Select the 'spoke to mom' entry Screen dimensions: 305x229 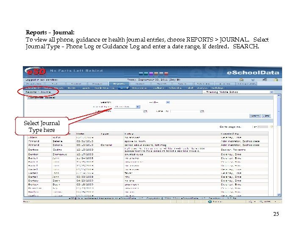pyautogui.click(x=135, y=141)
